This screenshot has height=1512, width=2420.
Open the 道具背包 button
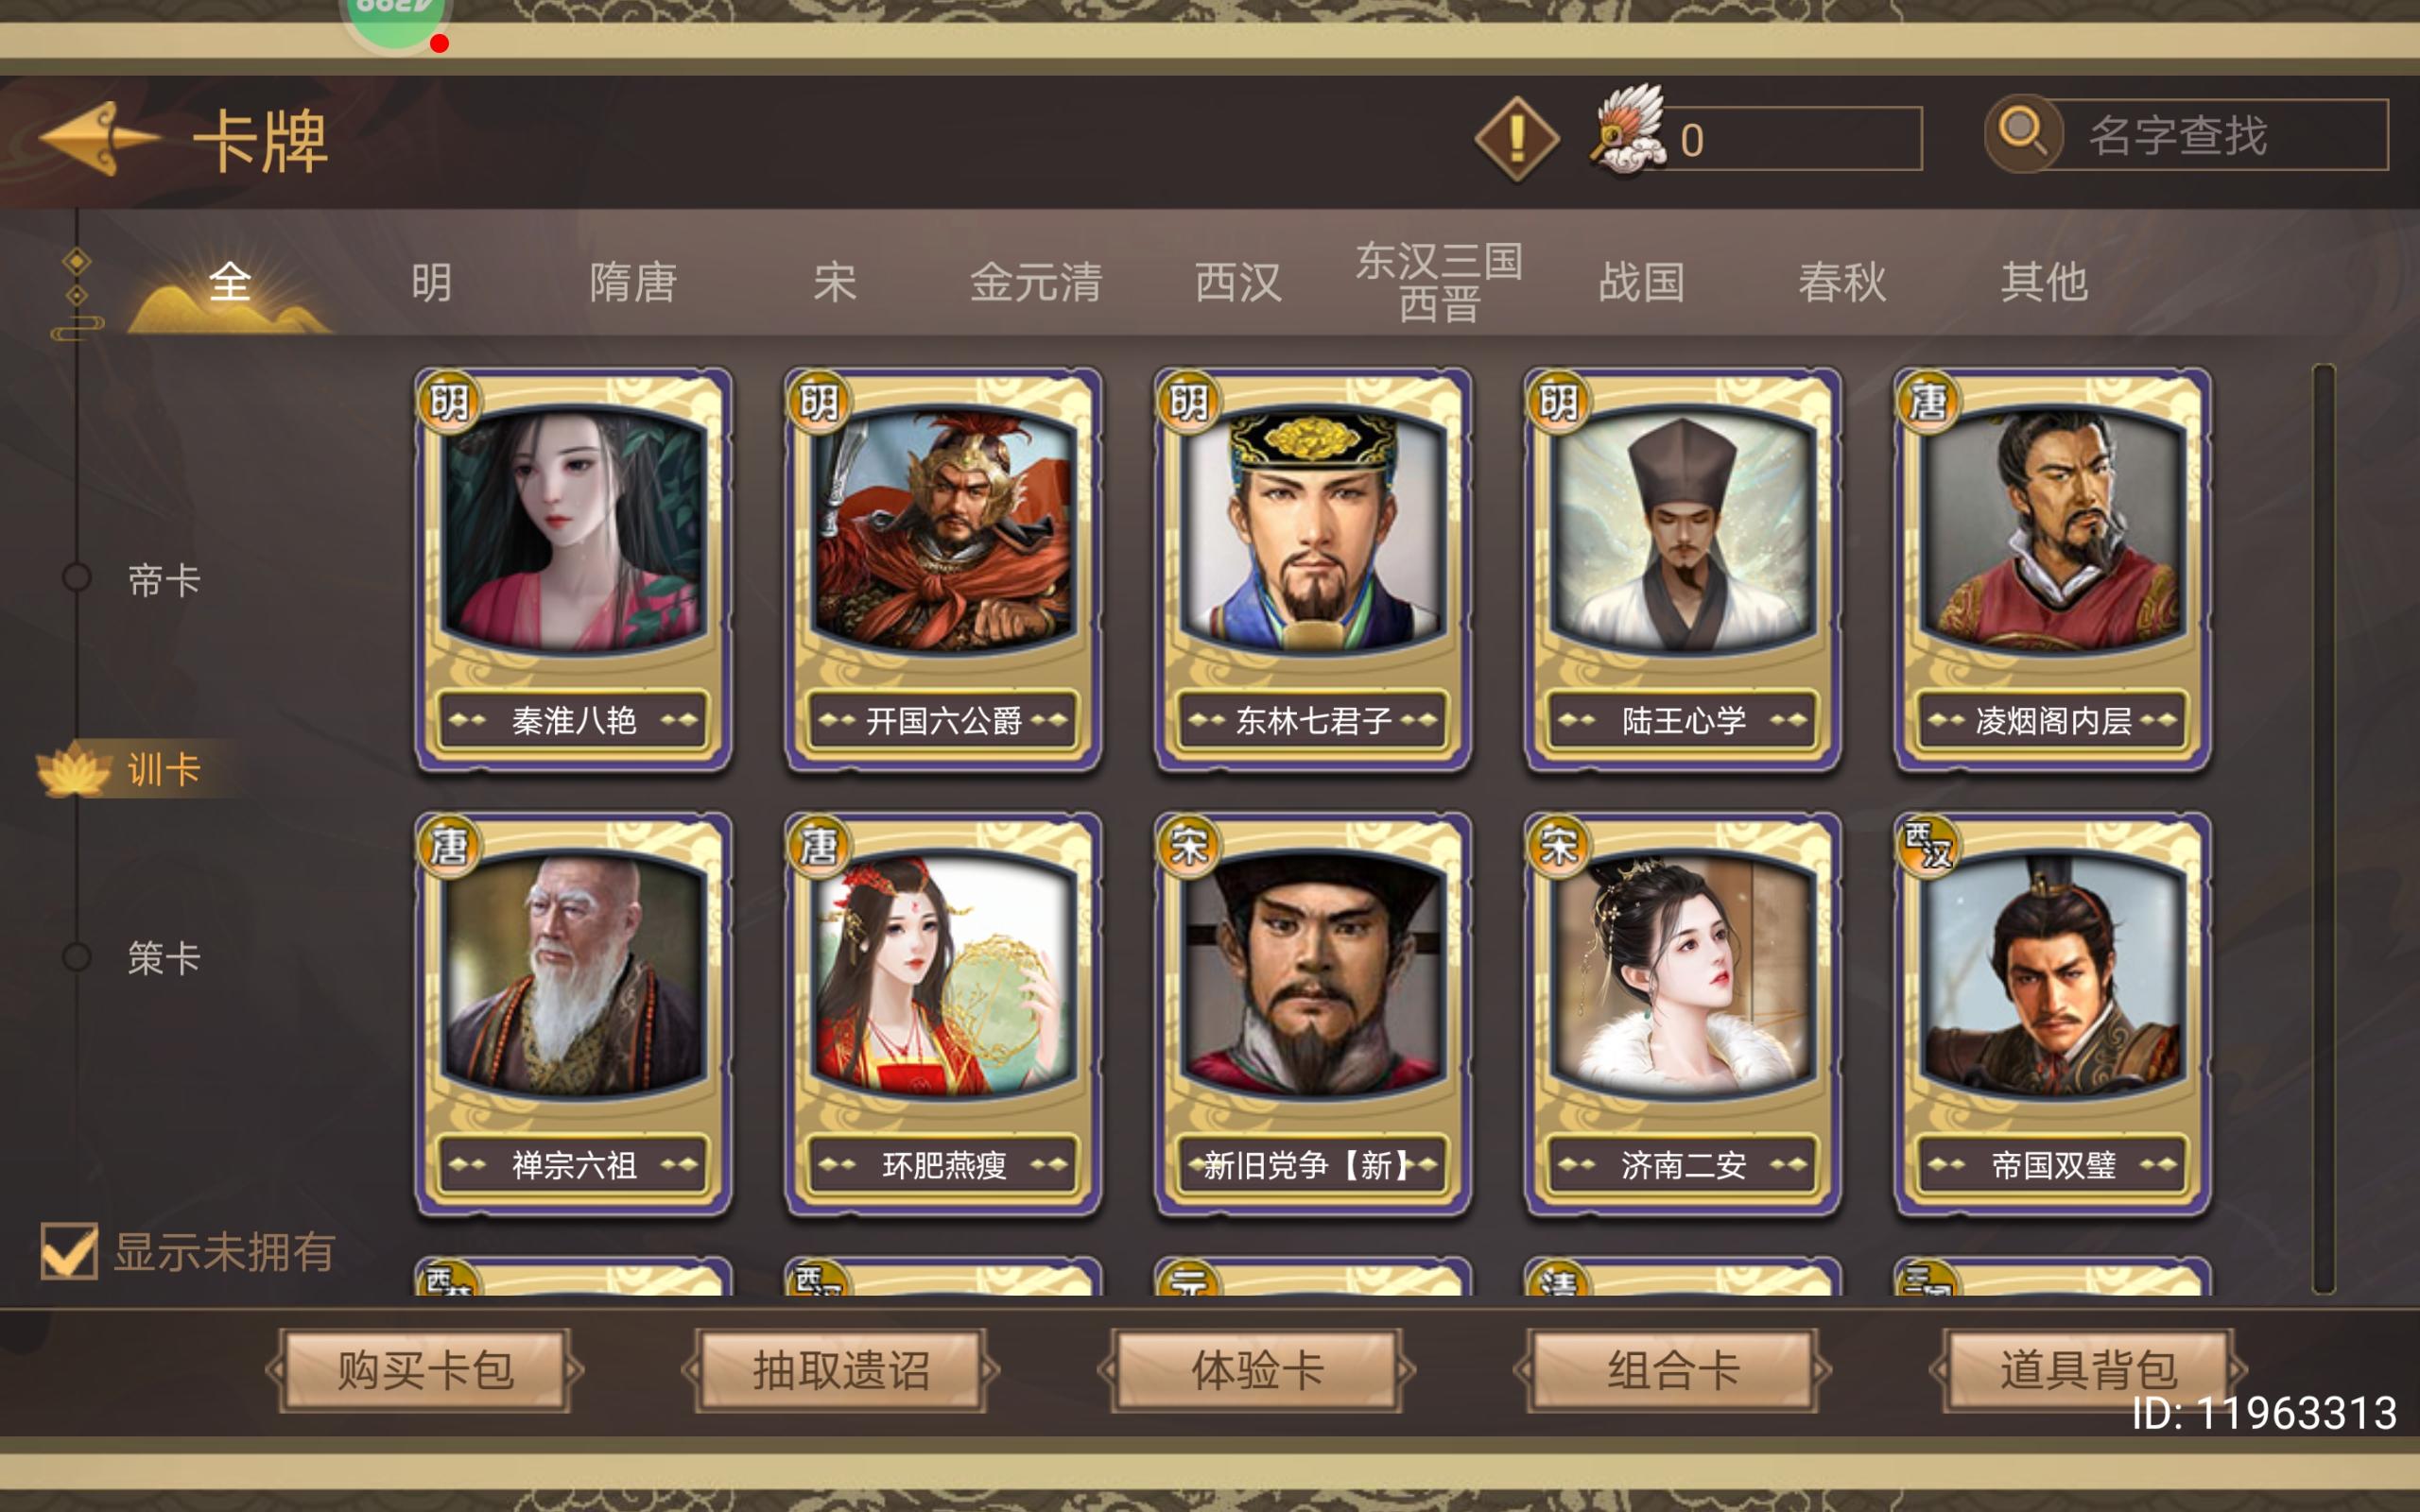pyautogui.click(x=2089, y=1370)
